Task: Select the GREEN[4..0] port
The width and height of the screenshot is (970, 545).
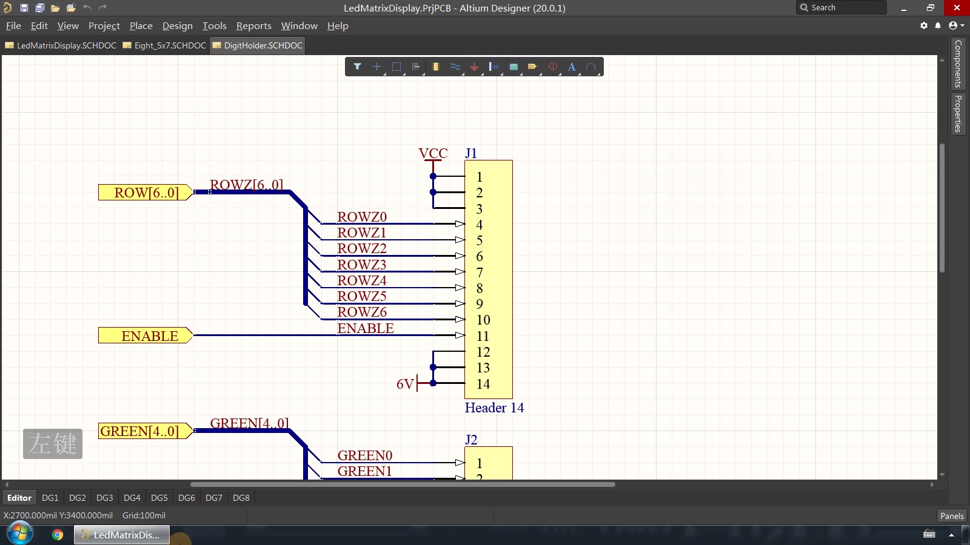Action: (145, 431)
